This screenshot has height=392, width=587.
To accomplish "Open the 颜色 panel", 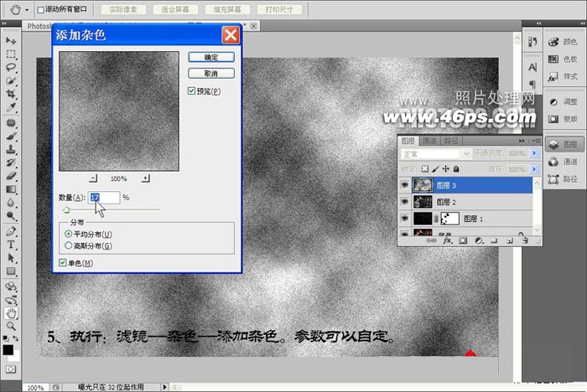I will 564,42.
